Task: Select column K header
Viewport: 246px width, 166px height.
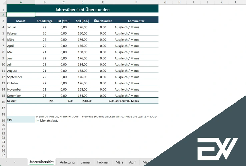Action: coord(222,2)
